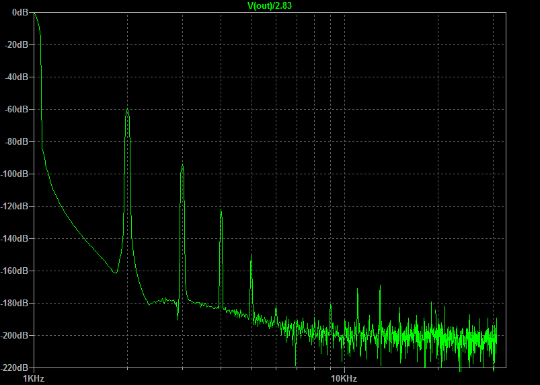The width and height of the screenshot is (540, 385).
Task: Select the -100dB axis label
Action: [x=15, y=174]
